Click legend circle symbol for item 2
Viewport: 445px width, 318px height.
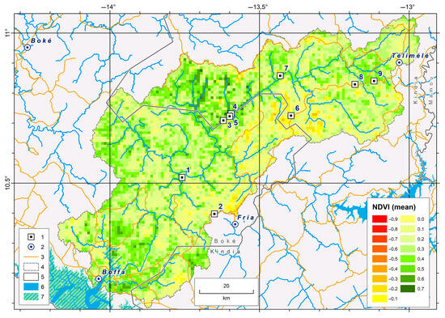(x=31, y=247)
